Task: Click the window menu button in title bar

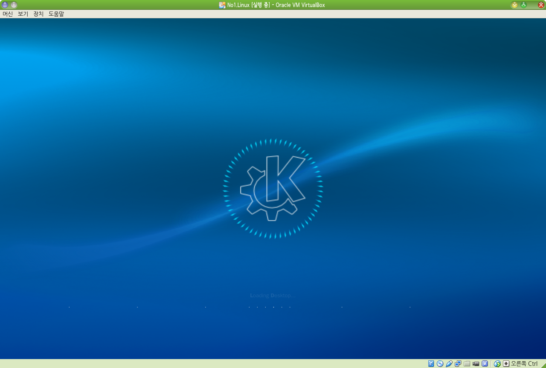Action: (5, 5)
